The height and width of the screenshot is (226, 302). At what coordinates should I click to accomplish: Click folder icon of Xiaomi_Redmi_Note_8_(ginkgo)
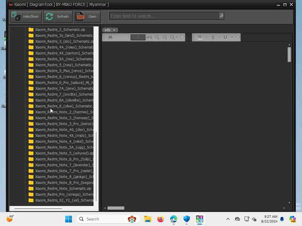click(x=31, y=177)
